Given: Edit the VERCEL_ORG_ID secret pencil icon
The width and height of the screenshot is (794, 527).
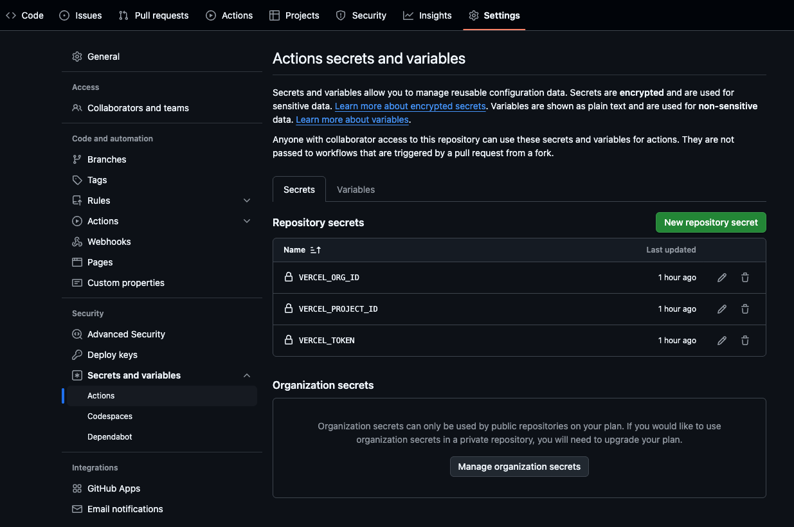Looking at the screenshot, I should pyautogui.click(x=722, y=278).
